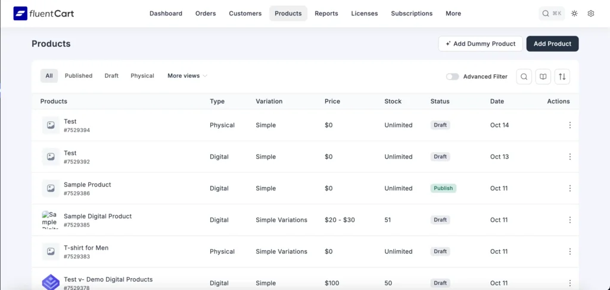Image resolution: width=610 pixels, height=290 pixels.
Task: Open the Sample Digital Product link
Action: coord(98,216)
